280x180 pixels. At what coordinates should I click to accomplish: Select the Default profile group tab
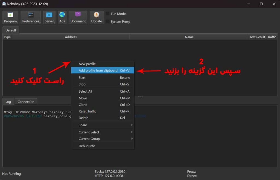click(11, 30)
